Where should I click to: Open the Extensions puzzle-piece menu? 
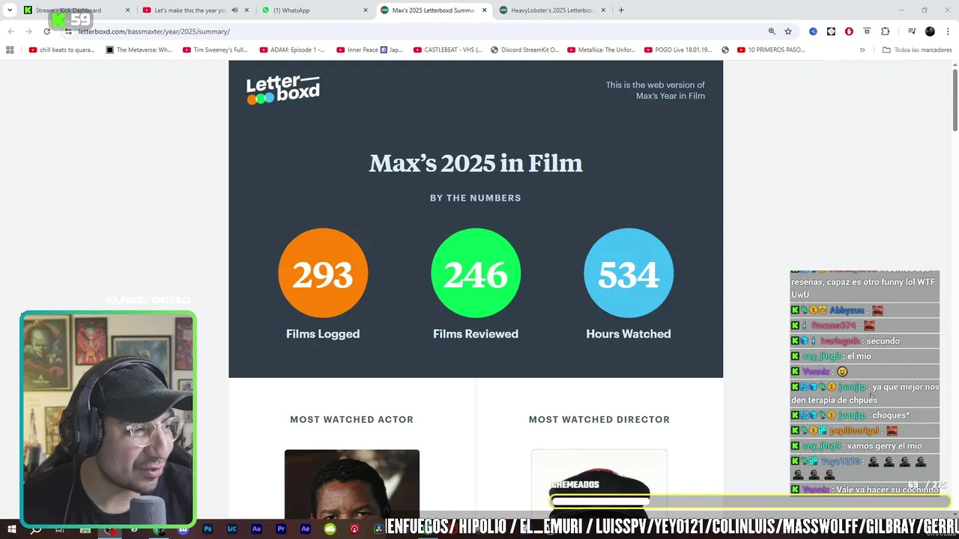pyautogui.click(x=885, y=31)
